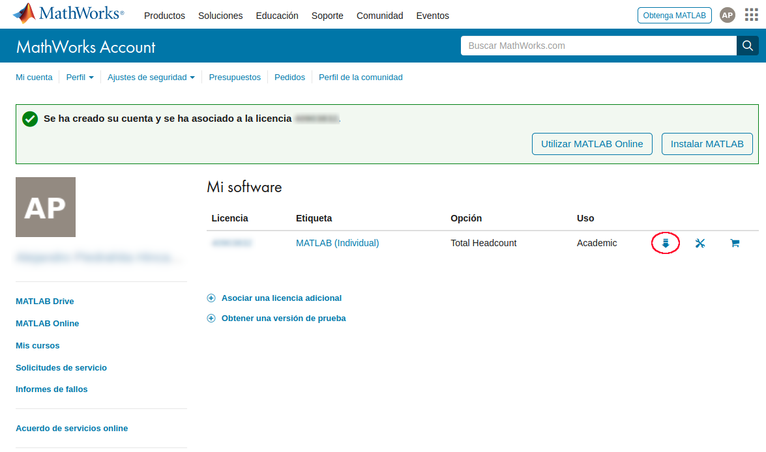Click the download icon for MATLAB license
Viewport: 766px width, 452px height.
tap(666, 243)
